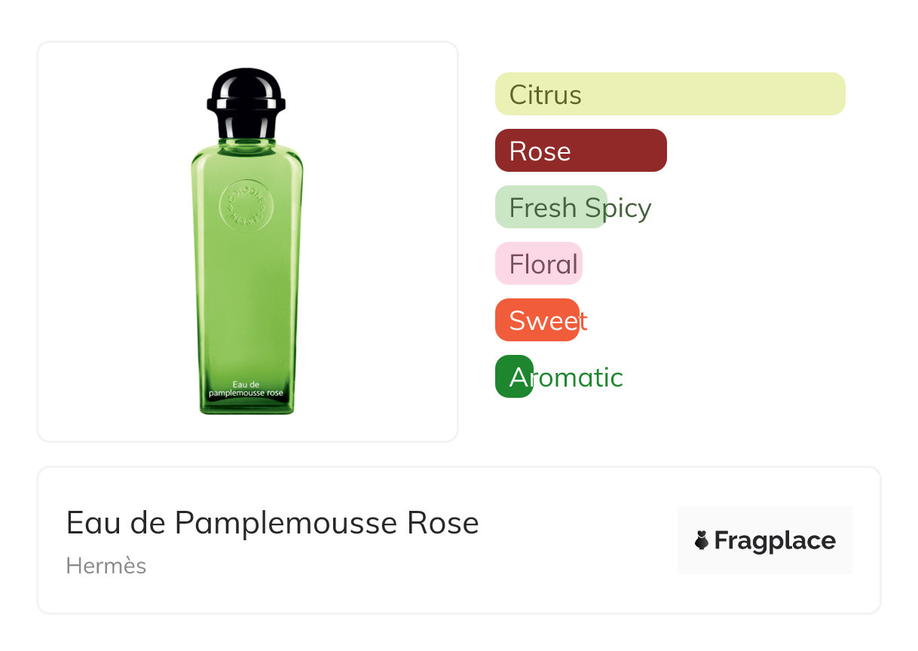Click the white label text on the bottle
Image resolution: width=918 pixels, height=651 pixels.
click(246, 389)
